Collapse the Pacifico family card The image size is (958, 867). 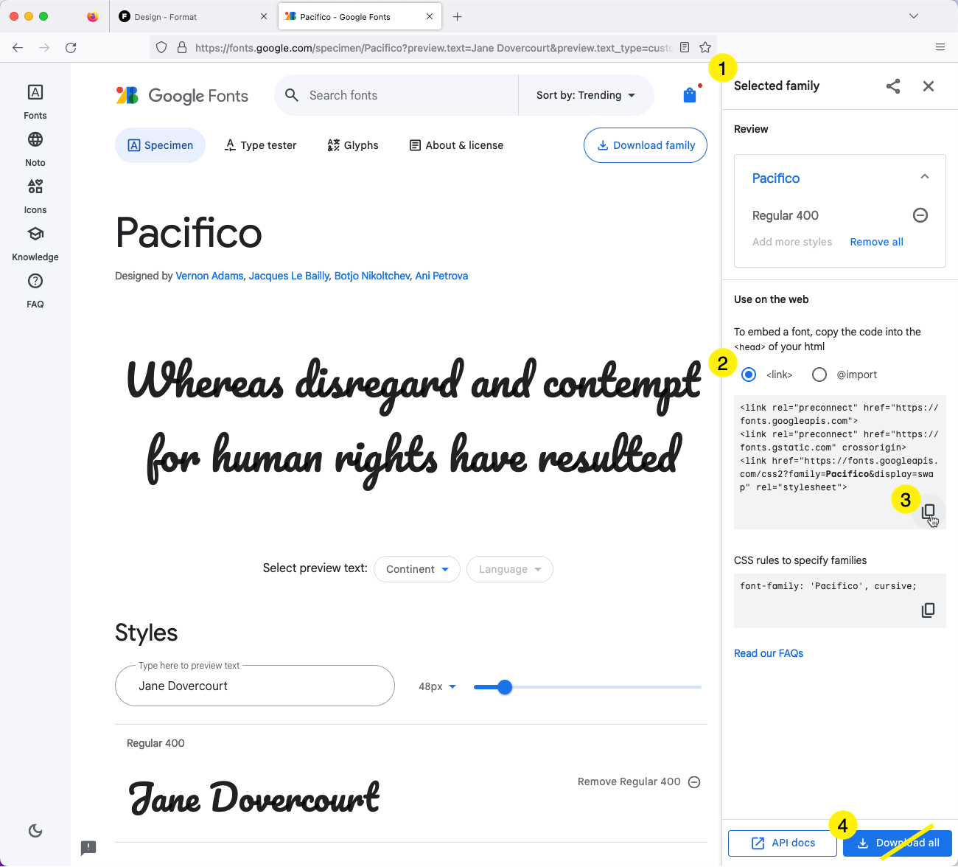click(925, 177)
